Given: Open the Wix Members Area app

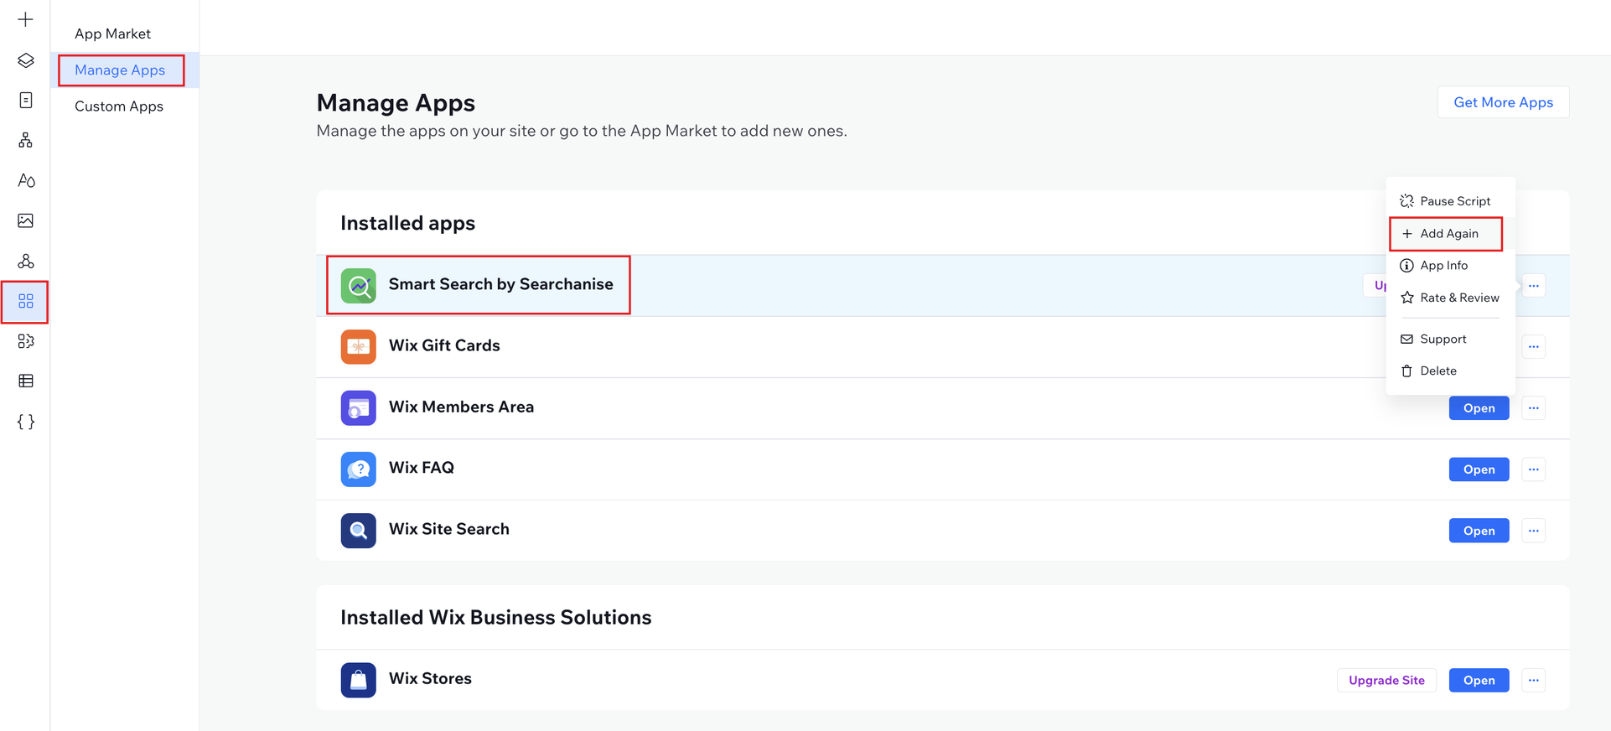Looking at the screenshot, I should click(x=1479, y=408).
